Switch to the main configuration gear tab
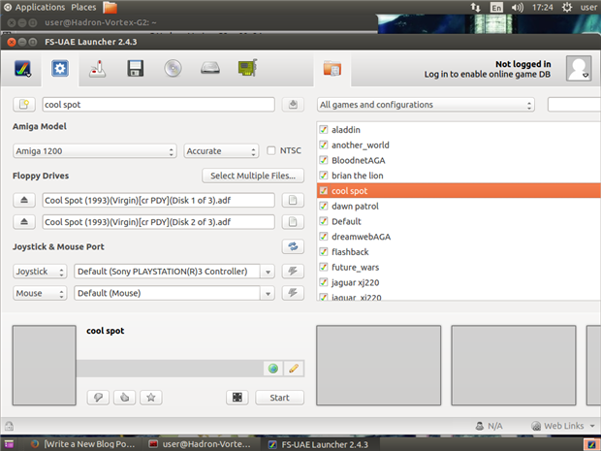 [60, 69]
